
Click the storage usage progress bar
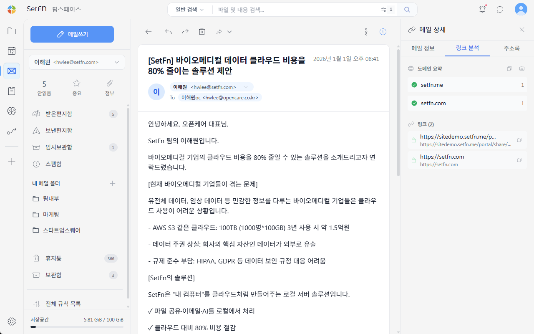click(x=77, y=327)
